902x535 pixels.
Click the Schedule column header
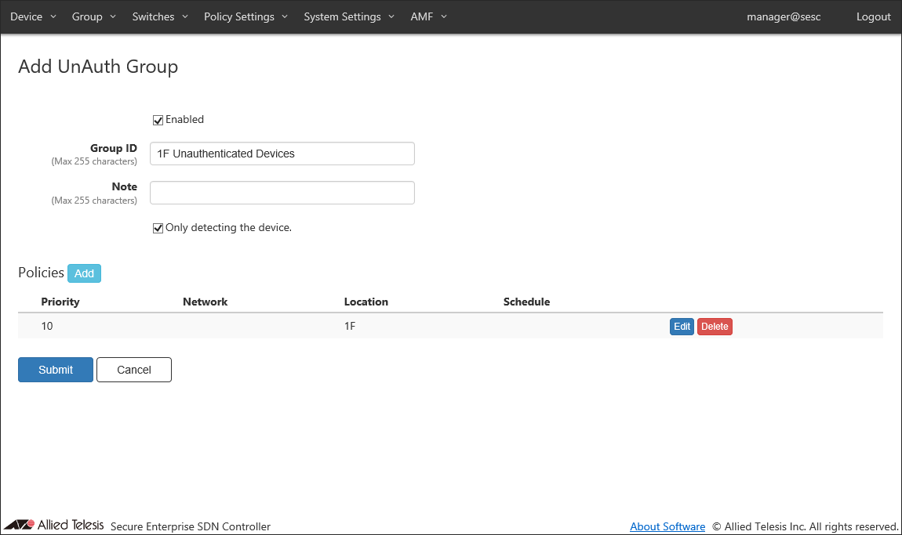click(526, 302)
